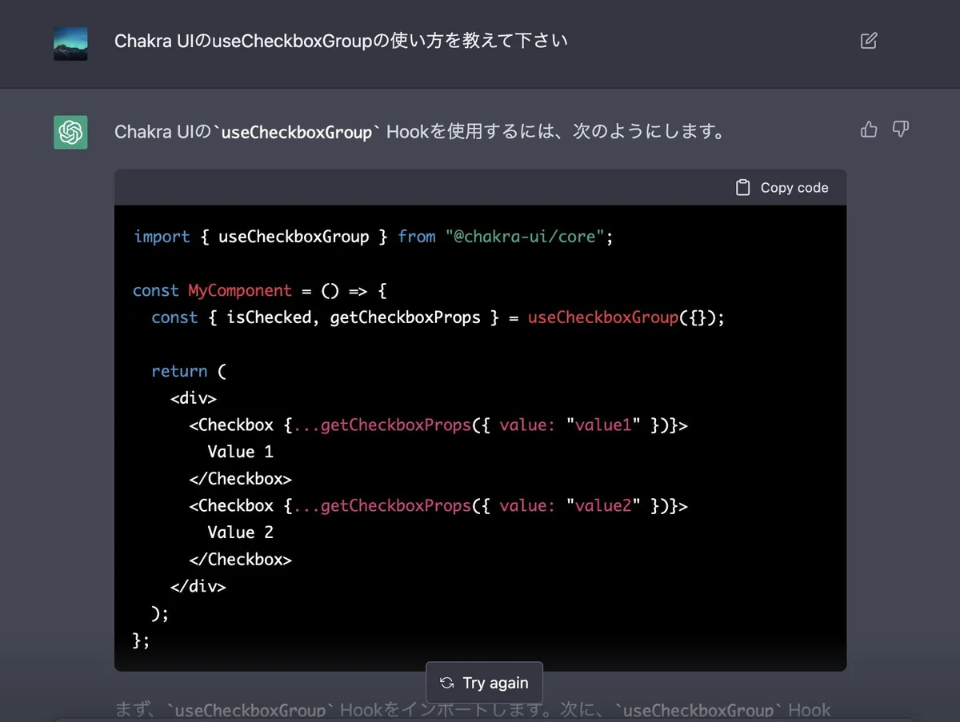Click the "const MyComponent" code line

(260, 290)
